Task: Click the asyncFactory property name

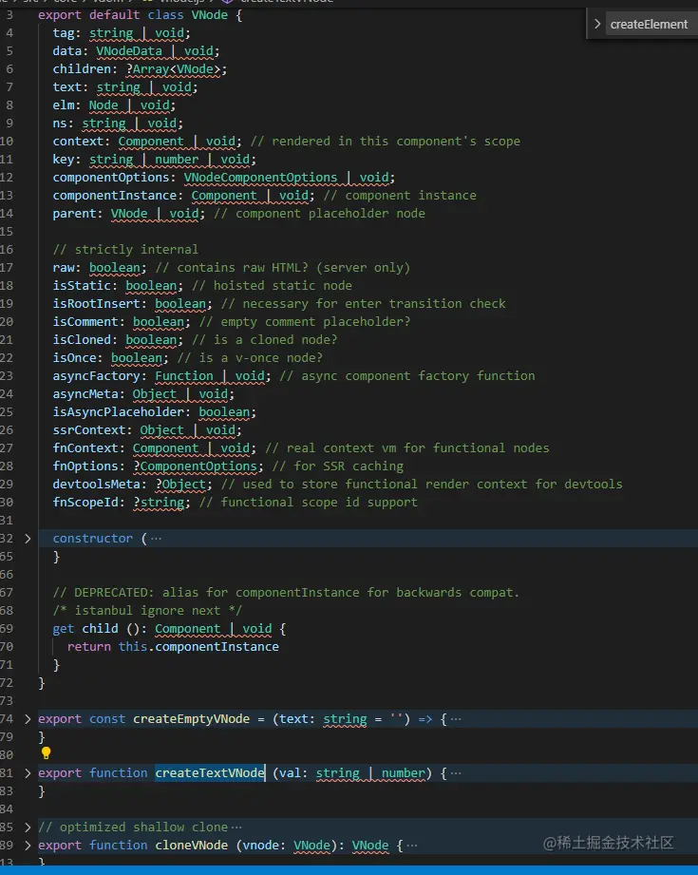Action: 96,375
